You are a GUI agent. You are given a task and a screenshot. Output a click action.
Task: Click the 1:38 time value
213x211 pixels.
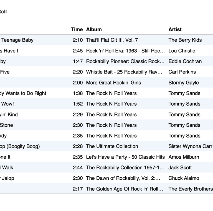tap(78, 93)
